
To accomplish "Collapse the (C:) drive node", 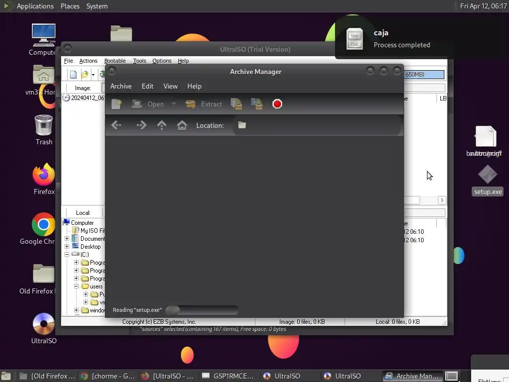I will (x=67, y=254).
